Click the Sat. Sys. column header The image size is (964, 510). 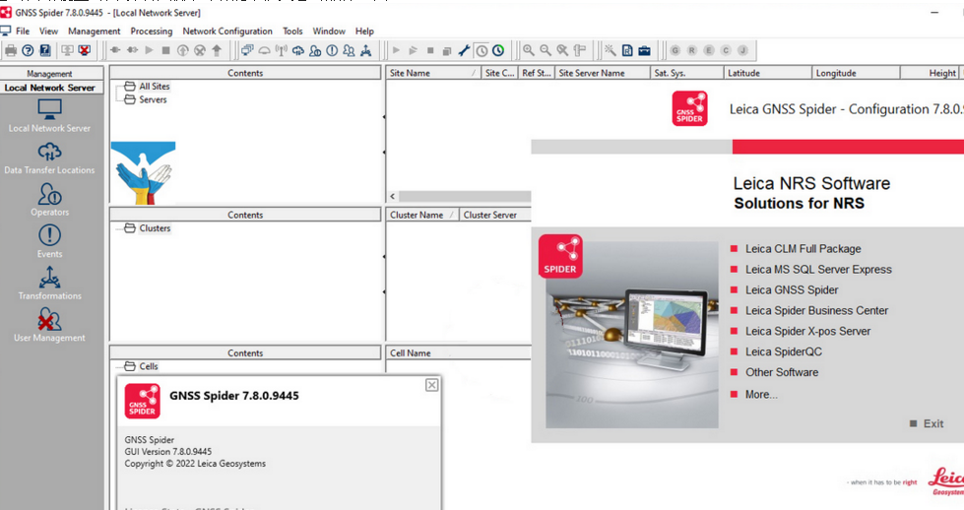tap(686, 73)
